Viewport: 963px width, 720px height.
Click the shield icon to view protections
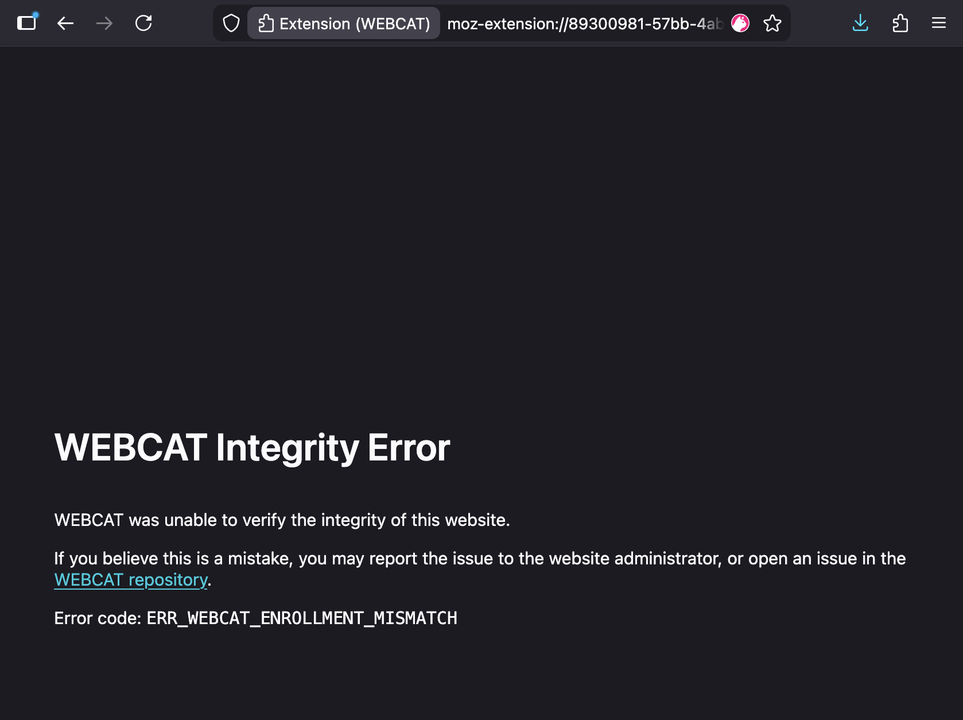tap(230, 23)
